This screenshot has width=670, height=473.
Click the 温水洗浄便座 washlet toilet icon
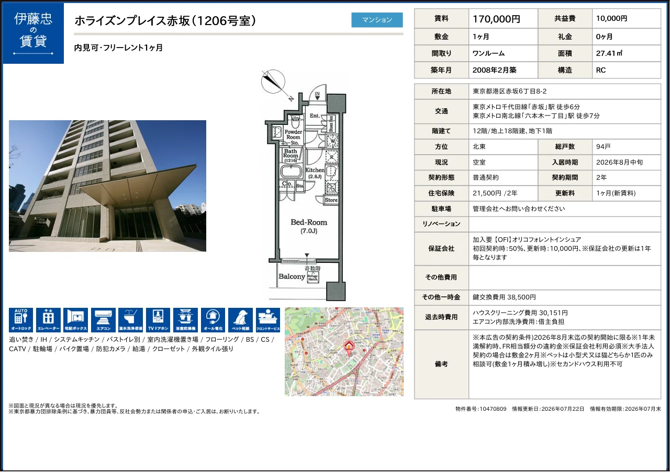click(x=131, y=320)
